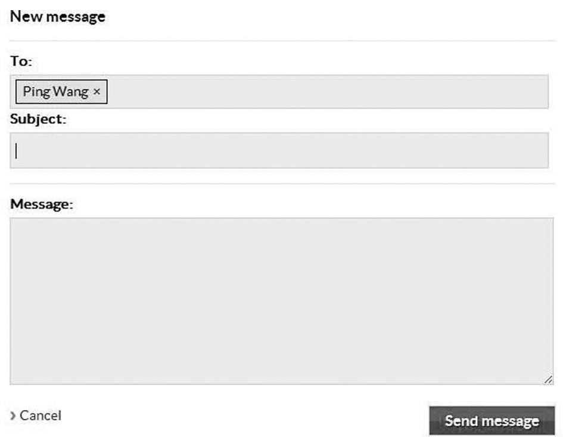Select the Ping Wang recipient tag

[x=61, y=92]
